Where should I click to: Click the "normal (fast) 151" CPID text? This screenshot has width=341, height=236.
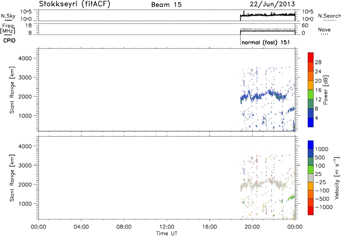coord(266,42)
